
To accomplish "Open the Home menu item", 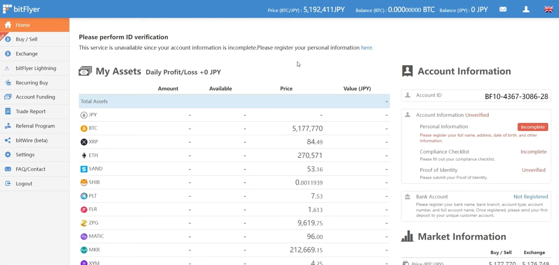I will coord(35,25).
